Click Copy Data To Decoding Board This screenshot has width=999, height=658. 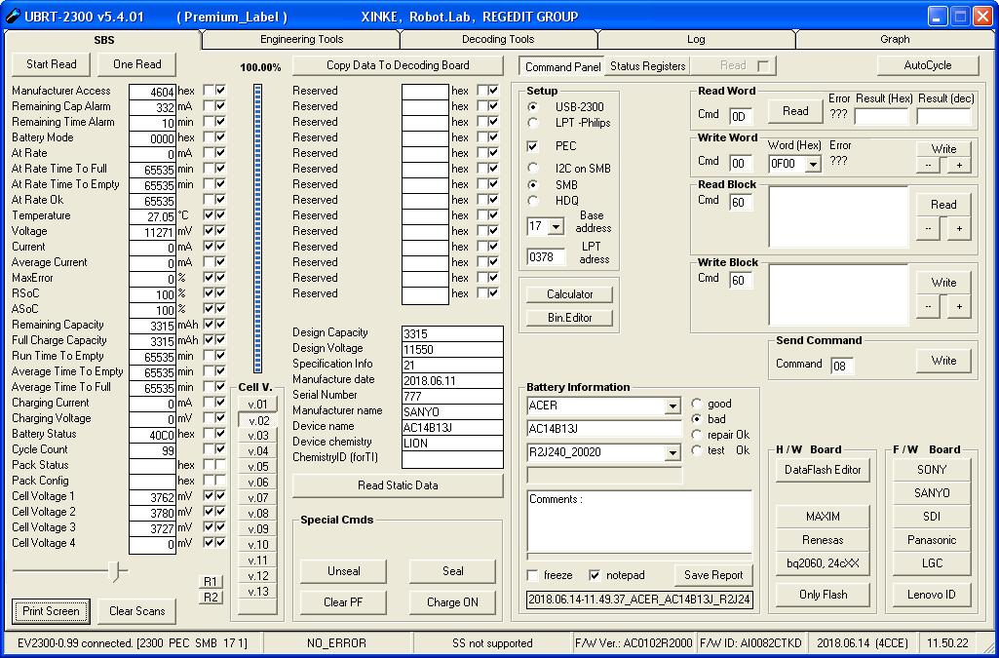[398, 65]
